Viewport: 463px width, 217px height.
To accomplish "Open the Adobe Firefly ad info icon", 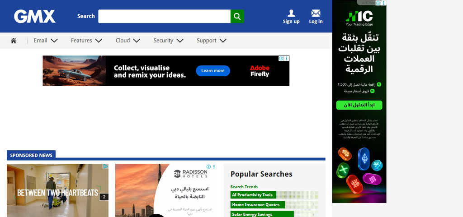I will 281,58.
